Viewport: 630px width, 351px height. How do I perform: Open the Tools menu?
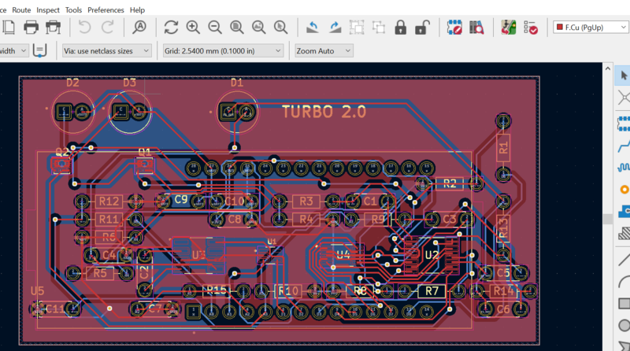coord(73,10)
